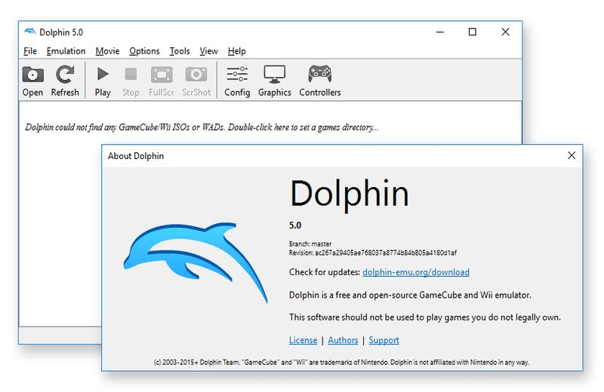Close the Dolphin 5.0 main window
The height and width of the screenshot is (392, 604).
point(505,32)
